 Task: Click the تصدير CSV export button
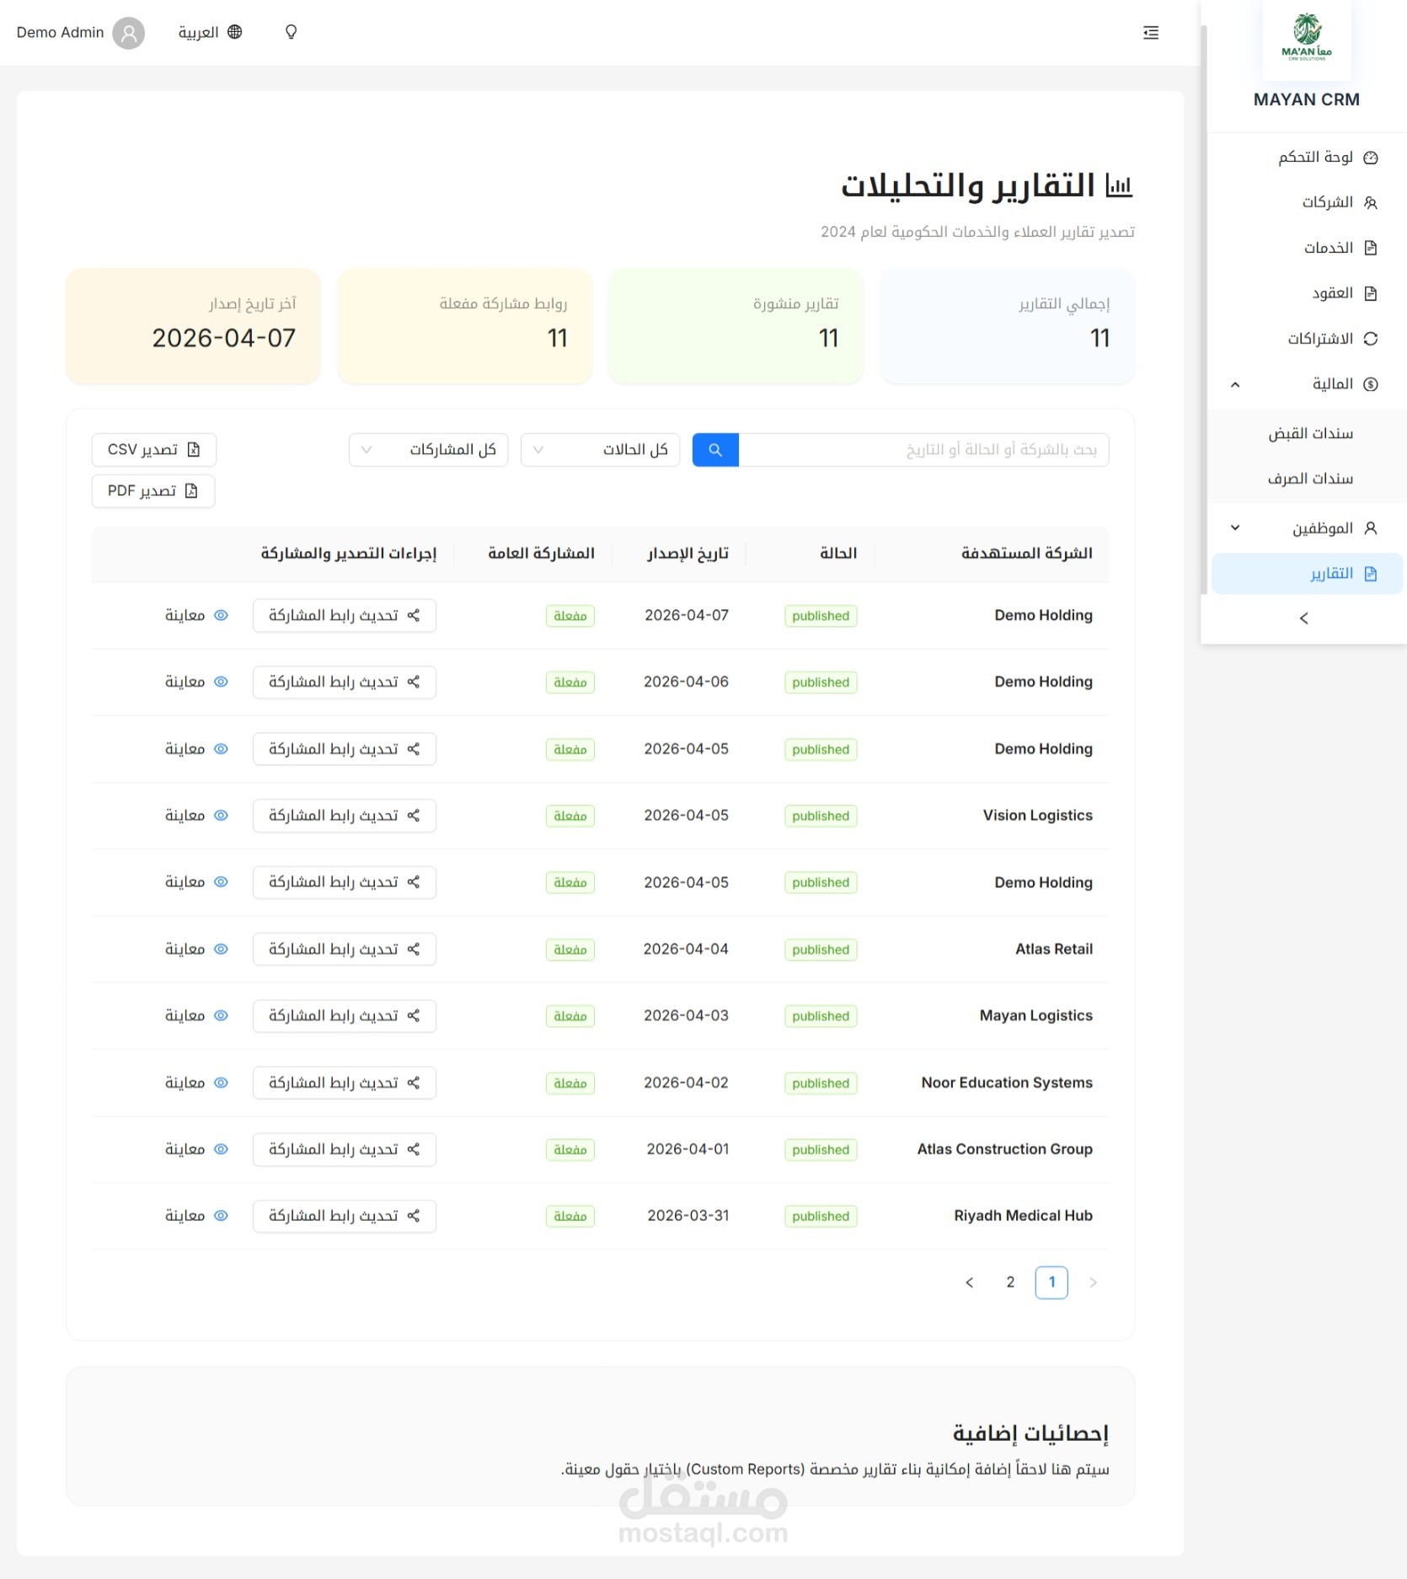pos(153,450)
